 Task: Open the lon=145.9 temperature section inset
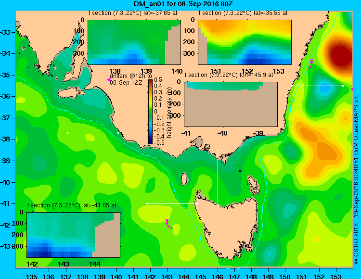(x=231, y=104)
